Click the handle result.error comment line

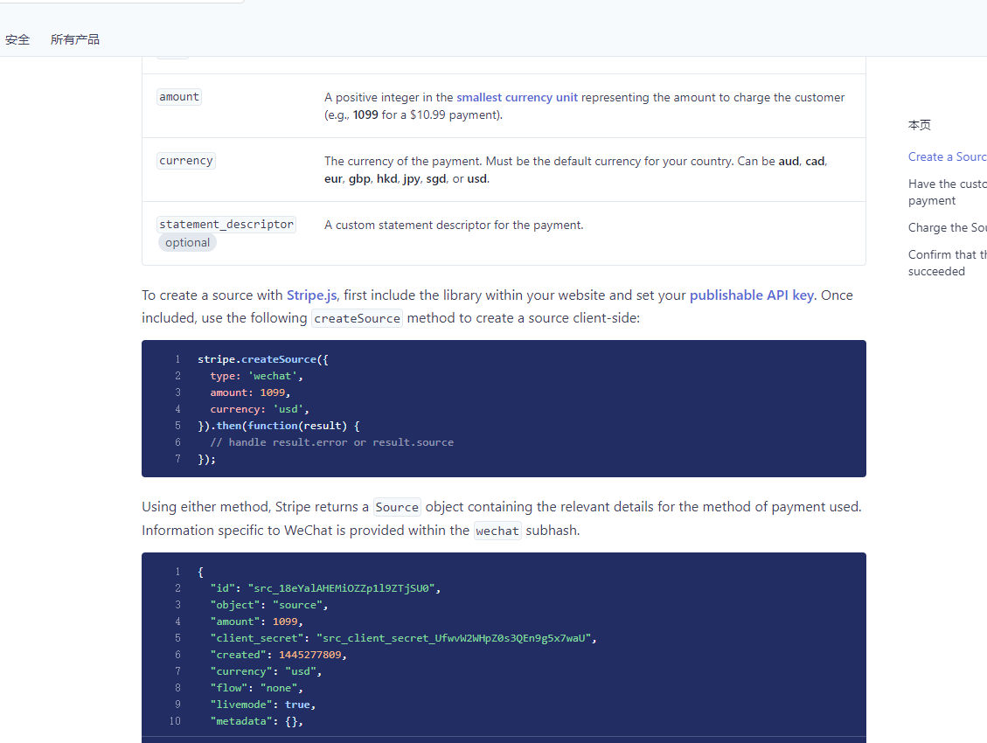(x=331, y=442)
